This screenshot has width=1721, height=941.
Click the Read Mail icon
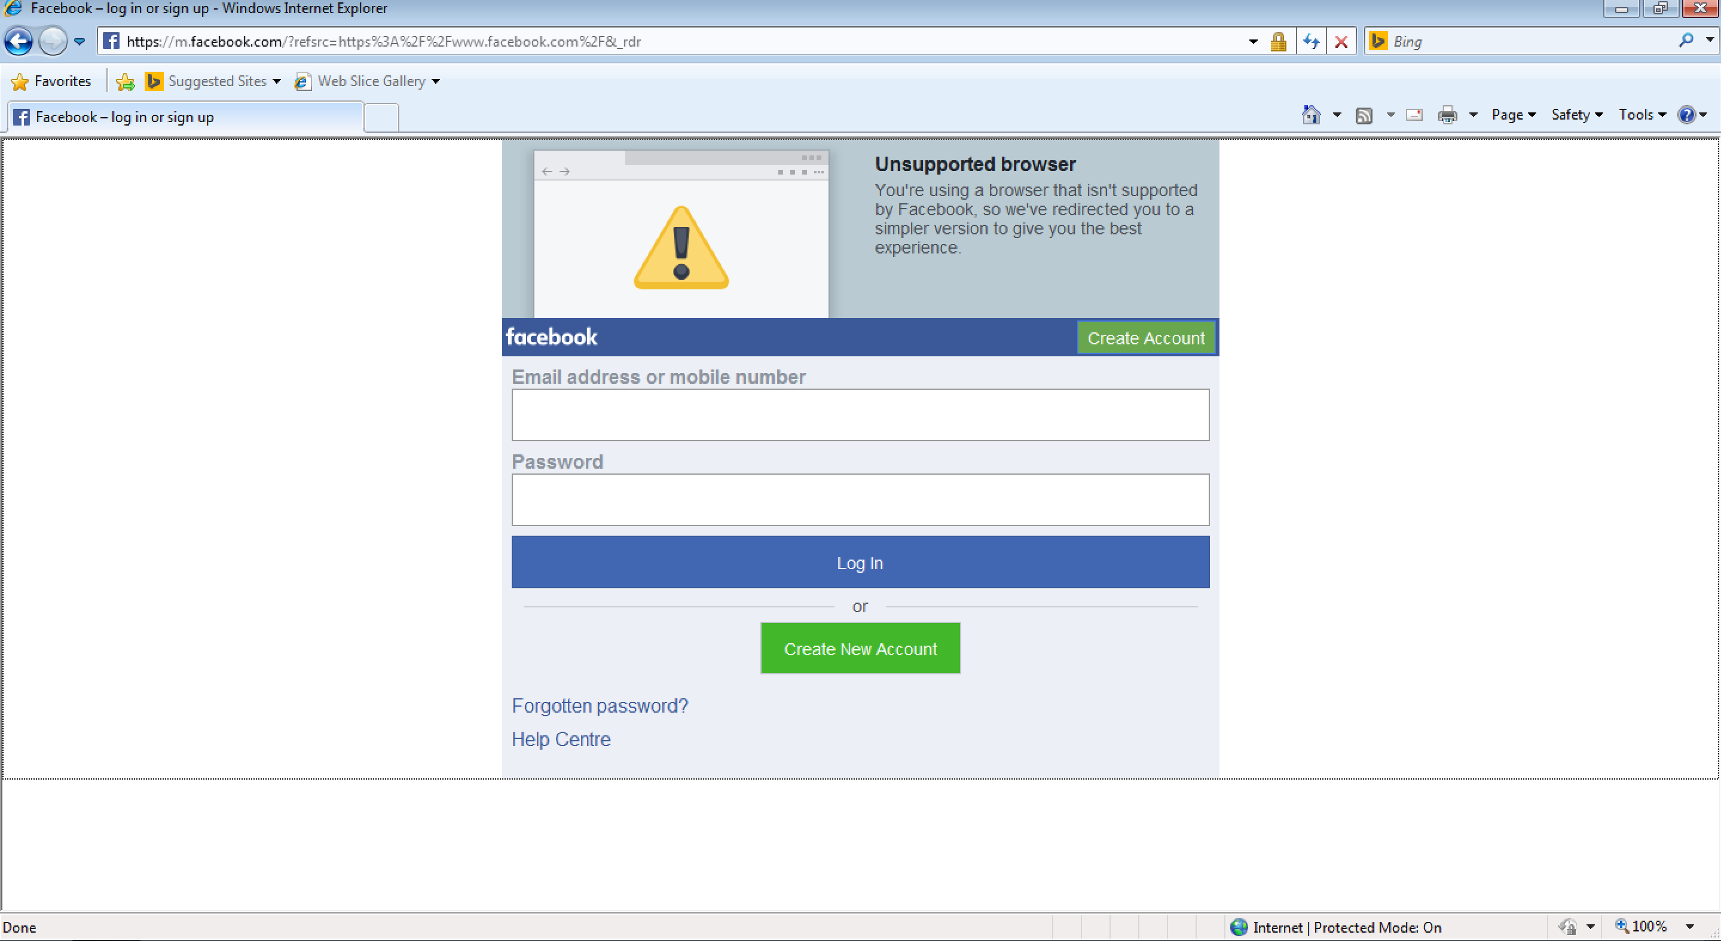coord(1414,115)
